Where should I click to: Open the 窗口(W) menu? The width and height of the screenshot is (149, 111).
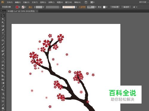click(69, 2)
